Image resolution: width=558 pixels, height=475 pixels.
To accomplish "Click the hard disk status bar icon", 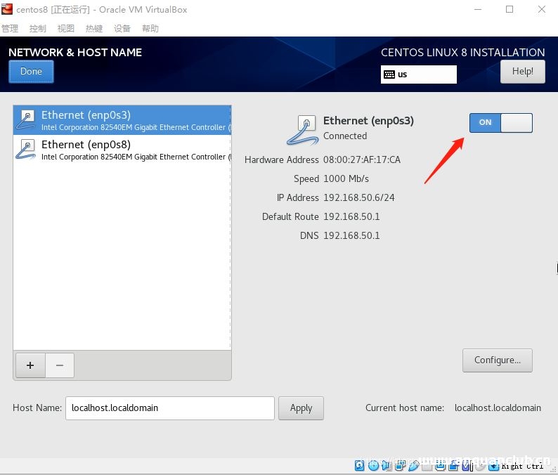I will pos(360,465).
